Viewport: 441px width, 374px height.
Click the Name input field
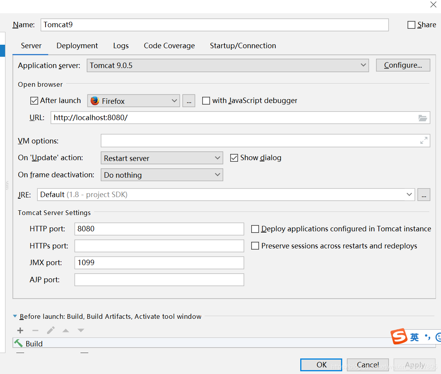point(215,25)
